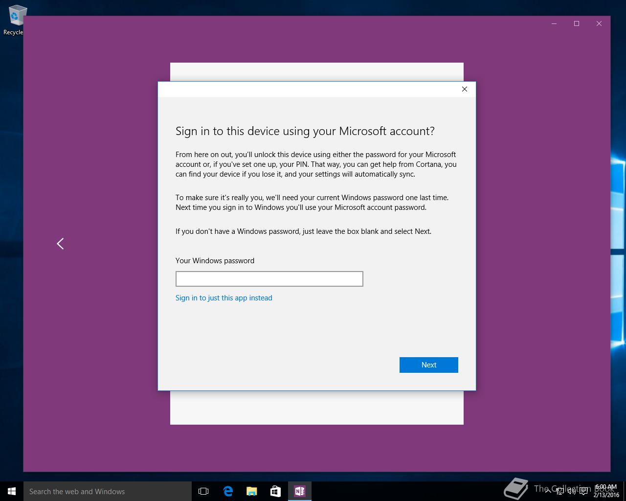The image size is (626, 501).
Task: Open the Action Center notifications icon
Action: (x=583, y=491)
